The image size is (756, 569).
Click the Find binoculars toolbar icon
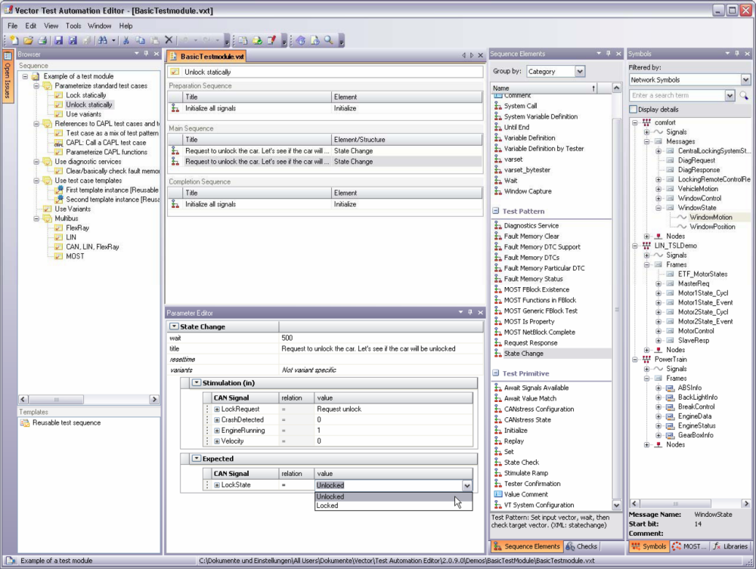pyautogui.click(x=102, y=40)
